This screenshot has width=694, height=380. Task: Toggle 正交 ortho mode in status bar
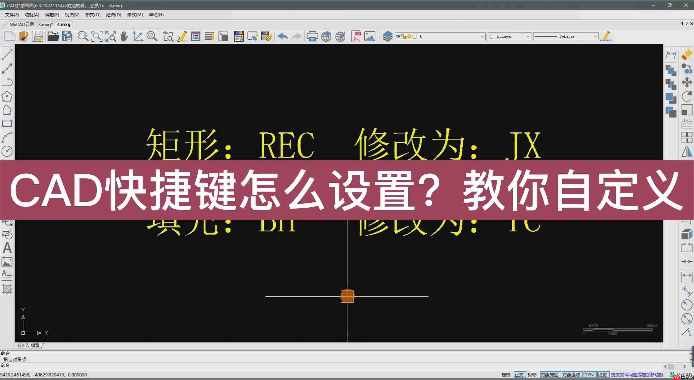click(x=519, y=375)
